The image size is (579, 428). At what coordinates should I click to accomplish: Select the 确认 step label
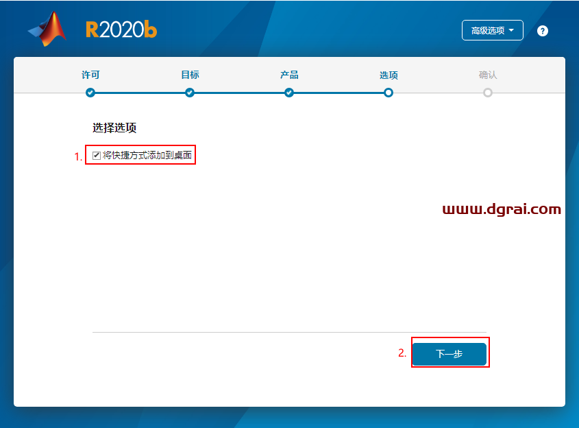(488, 75)
